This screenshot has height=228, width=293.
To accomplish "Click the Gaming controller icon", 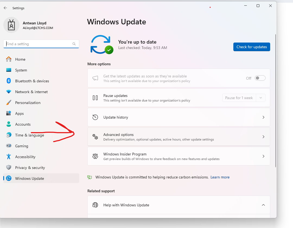I will coord(9,145).
